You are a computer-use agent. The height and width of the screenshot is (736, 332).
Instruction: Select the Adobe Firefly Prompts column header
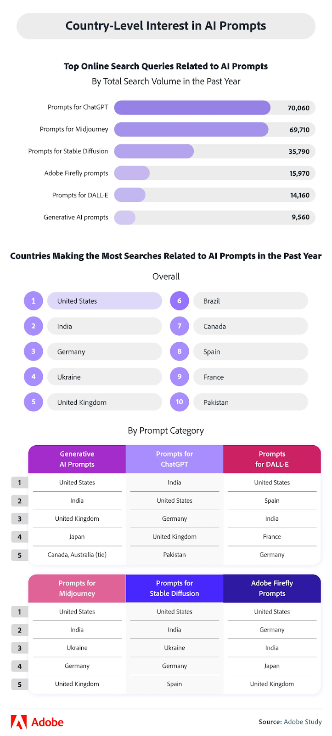point(272,588)
